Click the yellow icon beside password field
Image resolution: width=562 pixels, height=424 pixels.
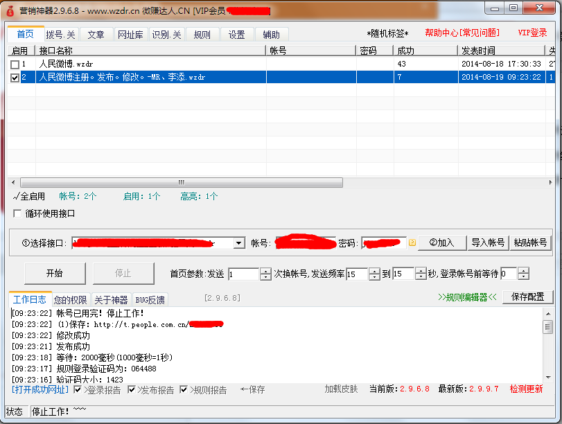412,243
